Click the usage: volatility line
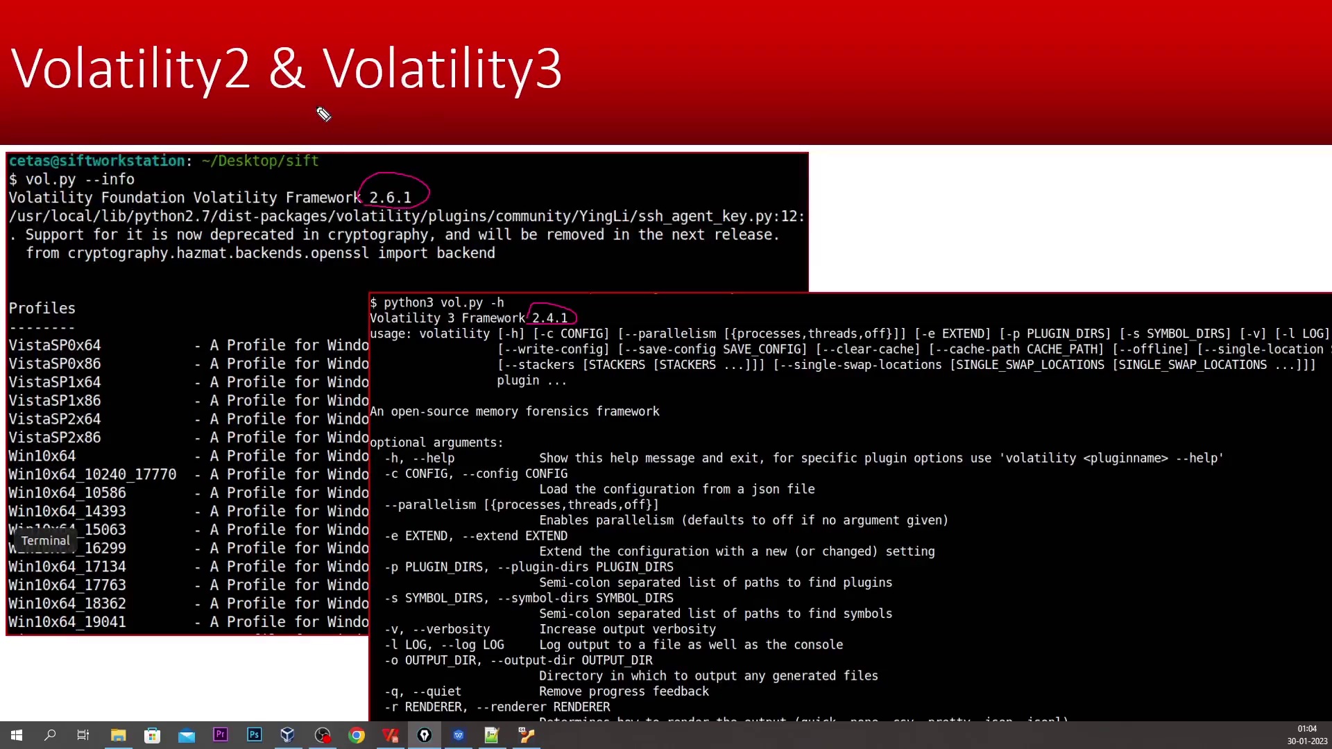The width and height of the screenshot is (1332, 749). click(850, 334)
